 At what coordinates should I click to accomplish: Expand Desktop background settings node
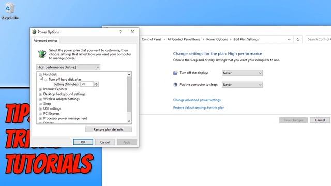[x=40, y=94]
